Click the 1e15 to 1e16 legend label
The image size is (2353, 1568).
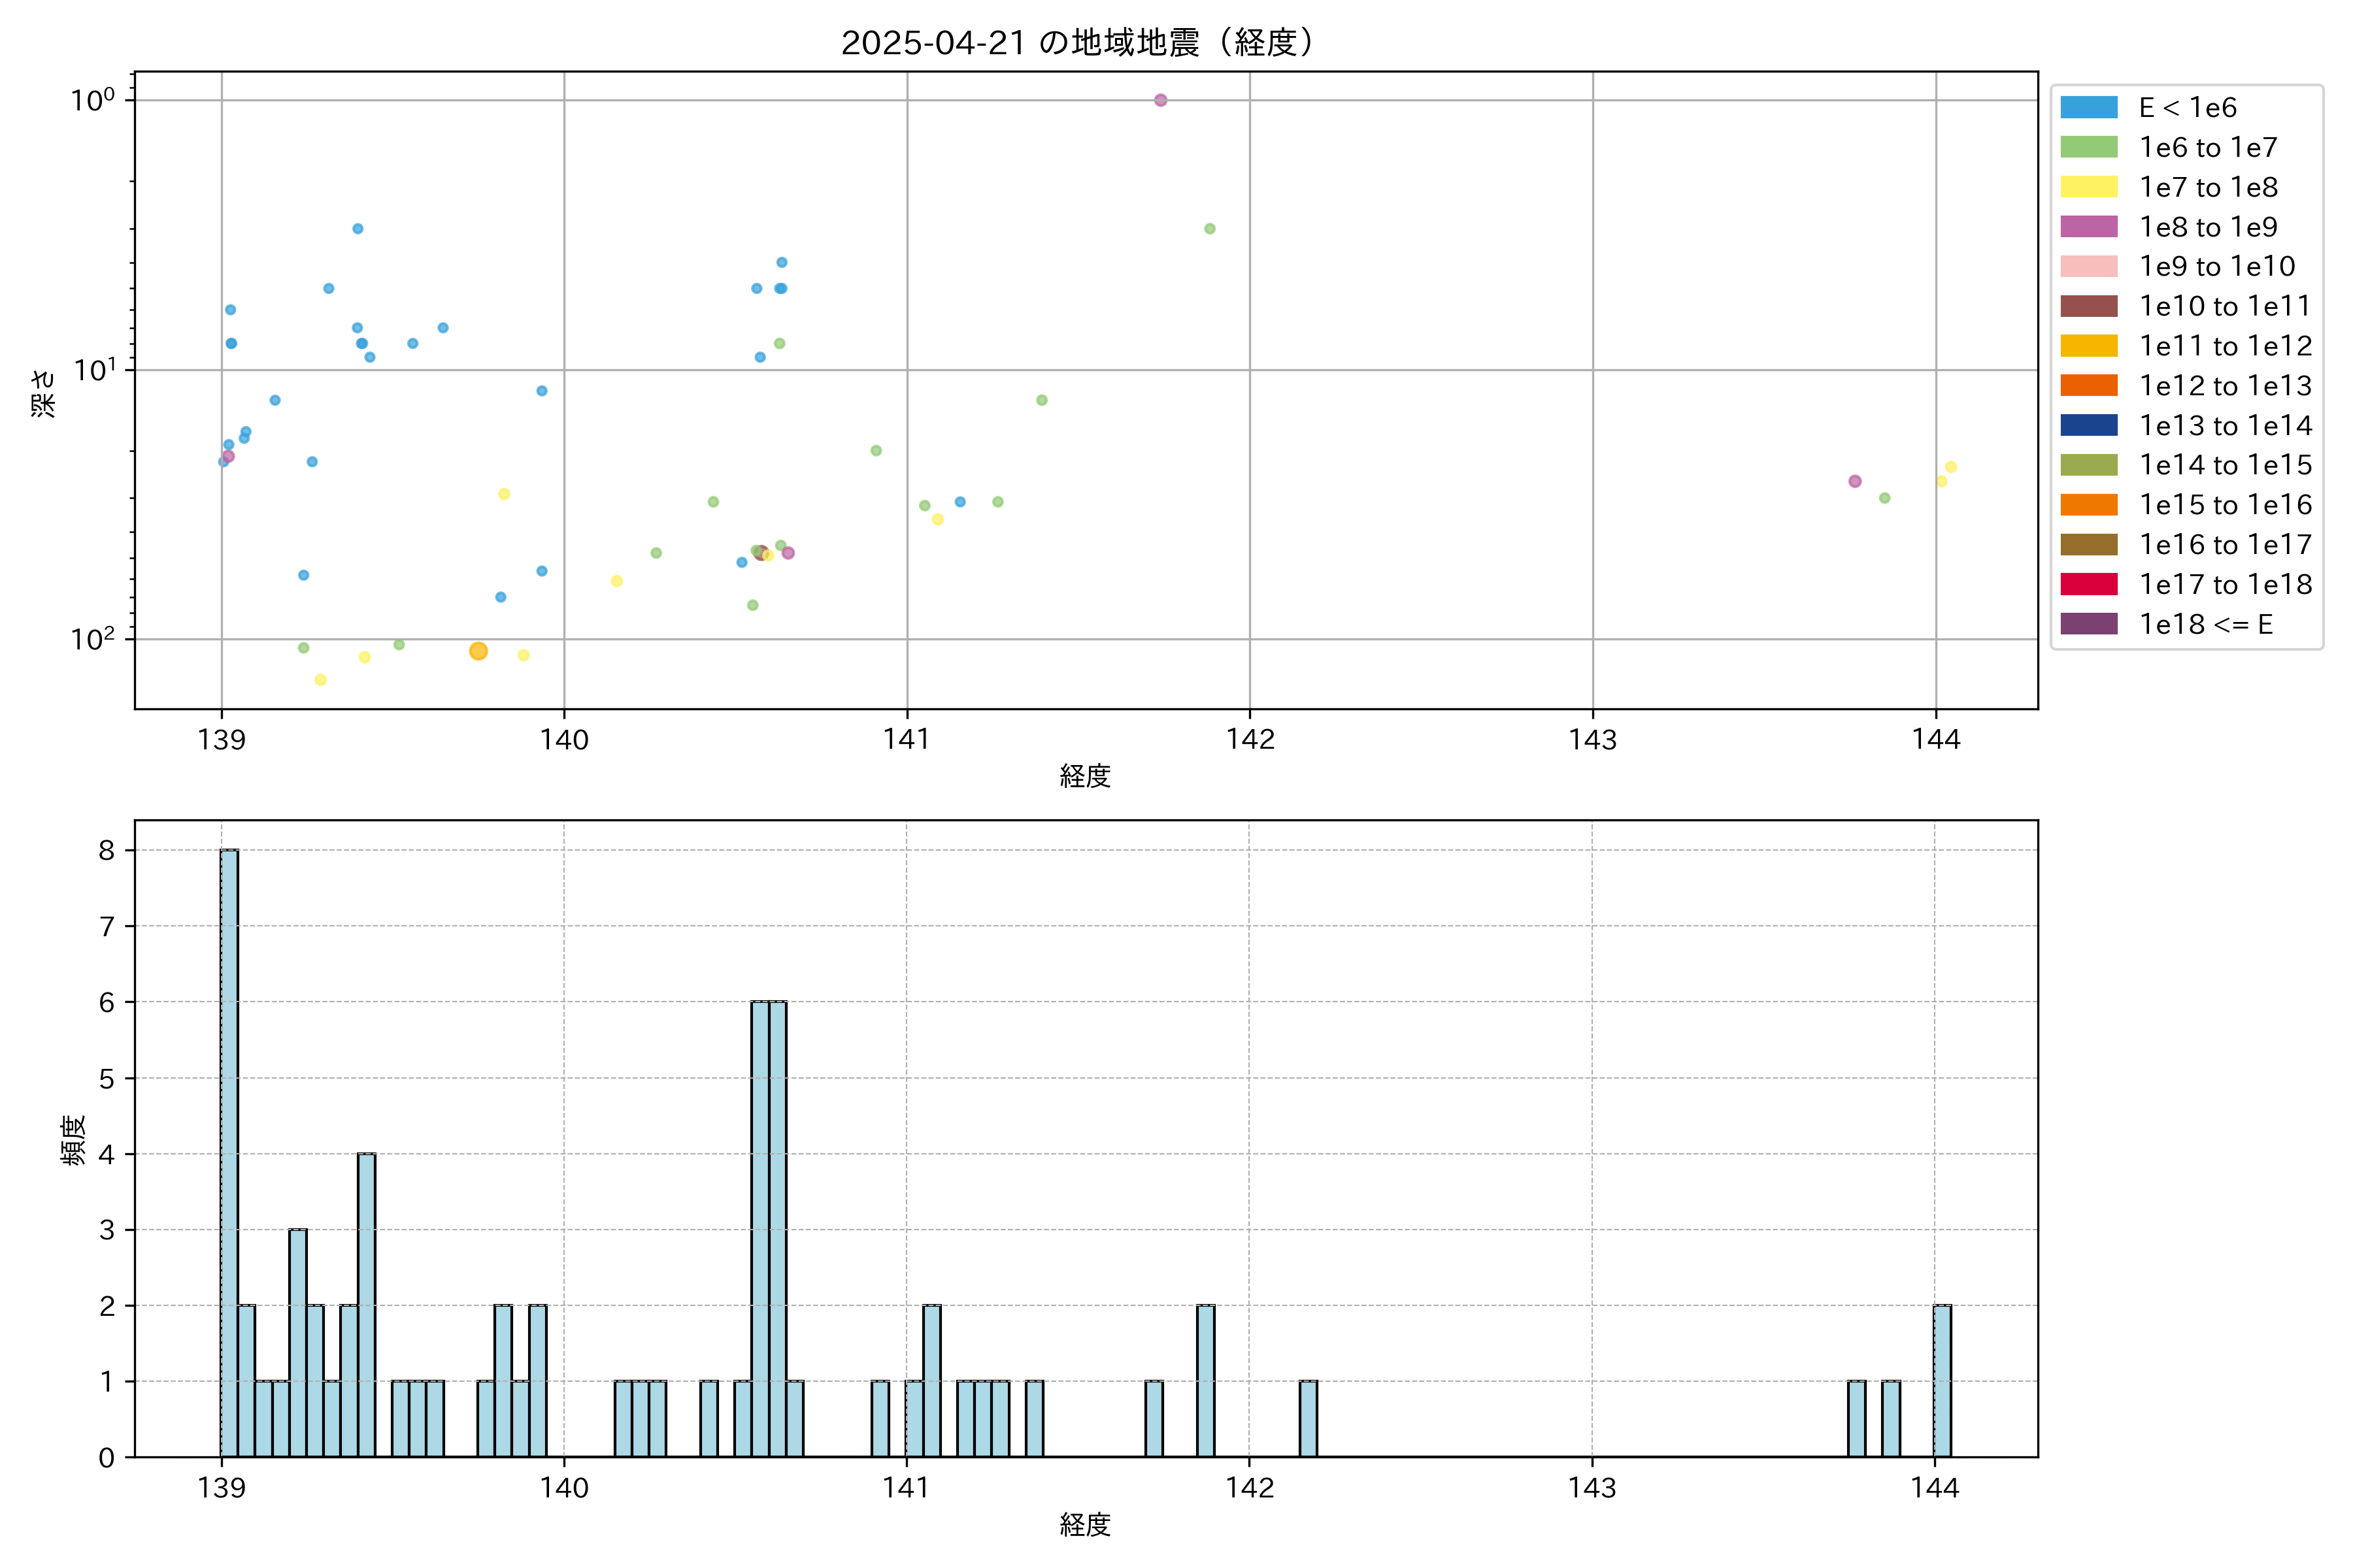(2225, 505)
